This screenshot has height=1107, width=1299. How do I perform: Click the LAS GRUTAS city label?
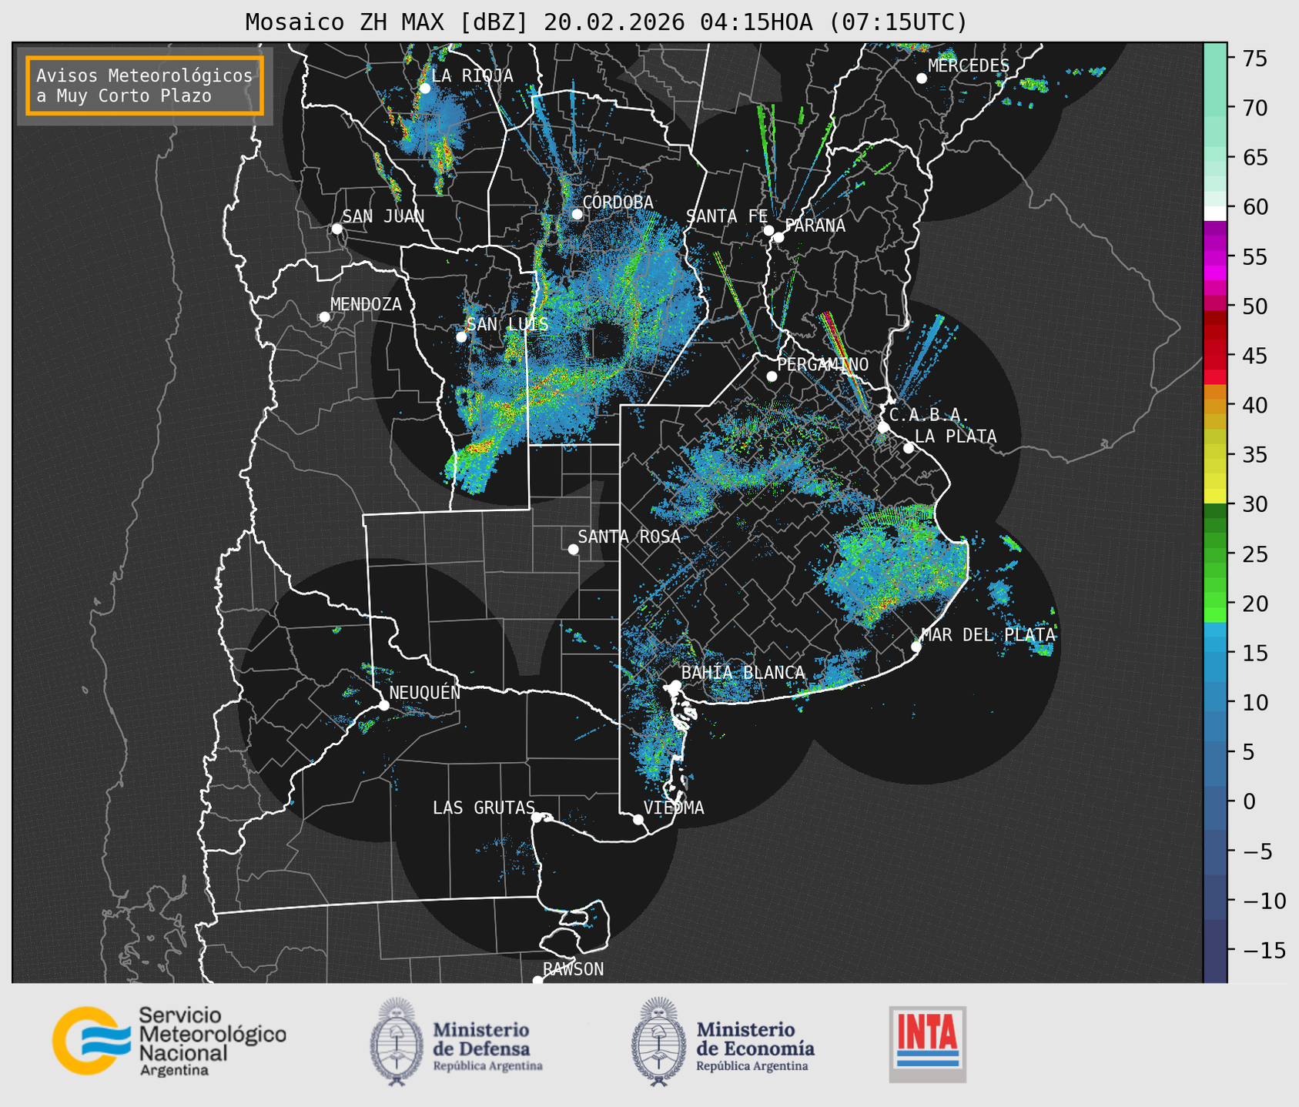(x=484, y=808)
